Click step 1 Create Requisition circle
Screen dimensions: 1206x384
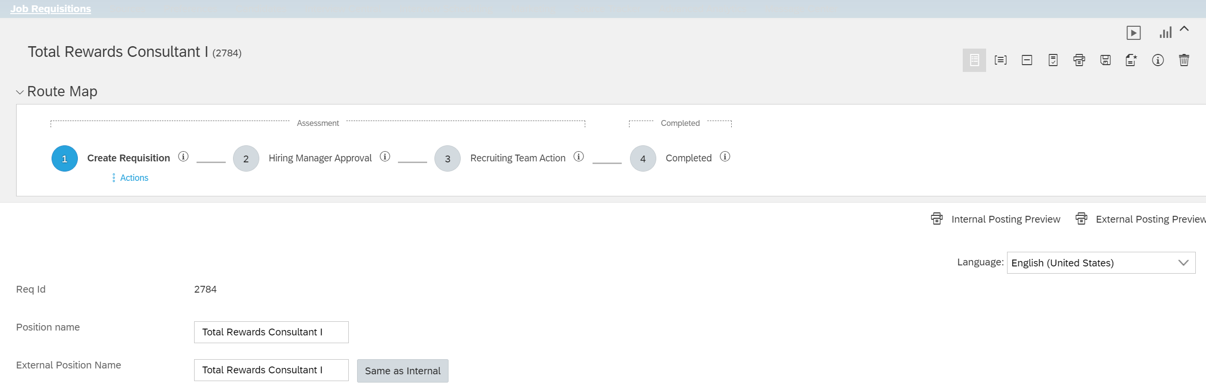pyautogui.click(x=65, y=158)
